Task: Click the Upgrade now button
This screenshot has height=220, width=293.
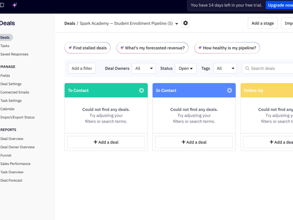Action: pyautogui.click(x=280, y=5)
